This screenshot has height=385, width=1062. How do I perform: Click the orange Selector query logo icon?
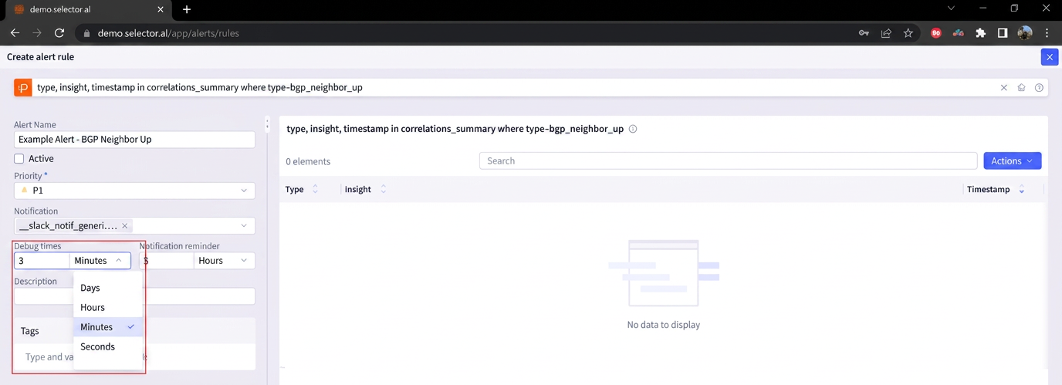[x=23, y=87]
